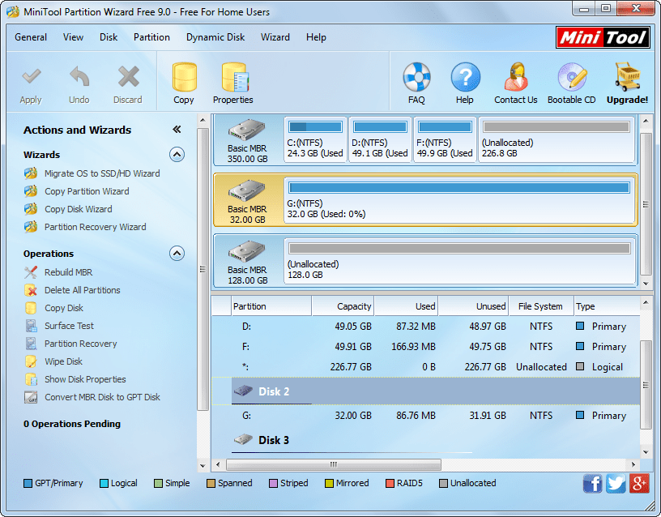
Task: Open the Facebook icon at bottom right
Action: point(592,483)
